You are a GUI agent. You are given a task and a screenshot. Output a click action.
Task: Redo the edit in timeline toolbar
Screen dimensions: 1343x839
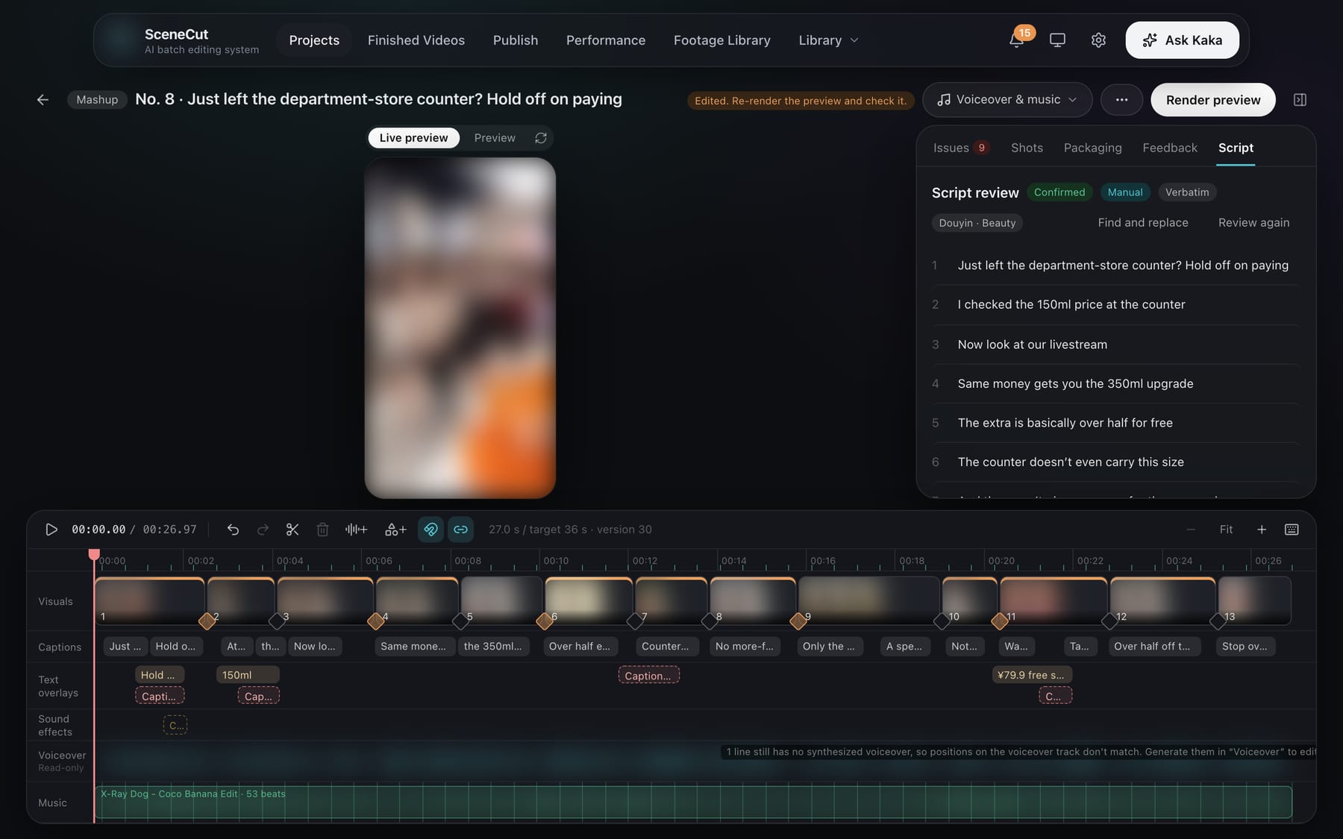(x=263, y=530)
